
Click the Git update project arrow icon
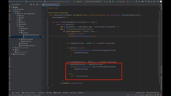click(x=131, y=2)
